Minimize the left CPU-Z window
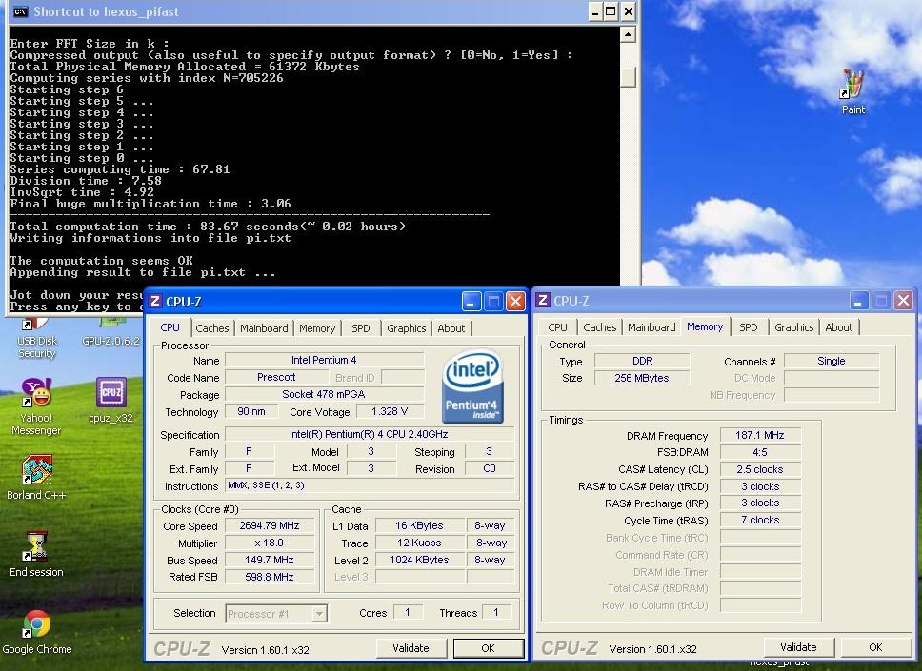922x671 pixels. click(471, 302)
